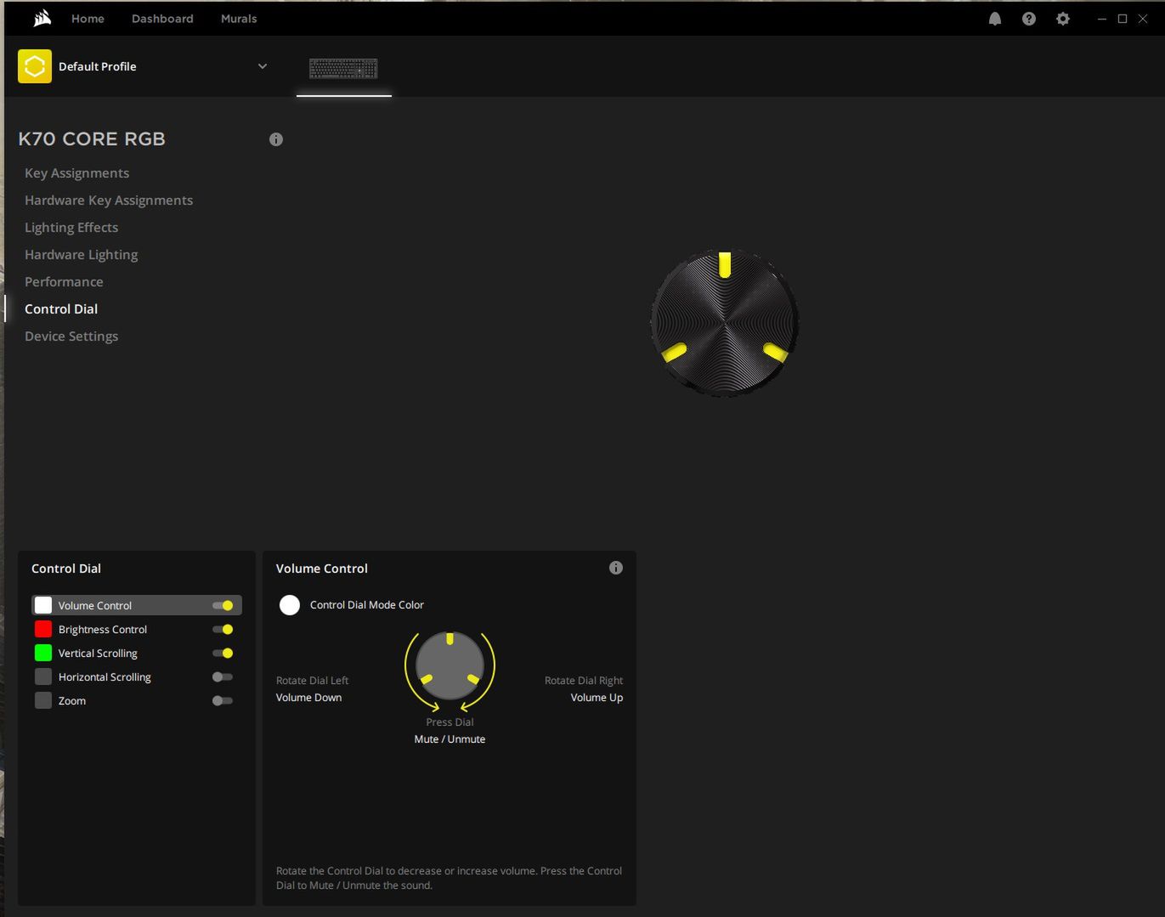Disable the Vertical Scrolling toggle
This screenshot has width=1165, height=917.
point(223,653)
